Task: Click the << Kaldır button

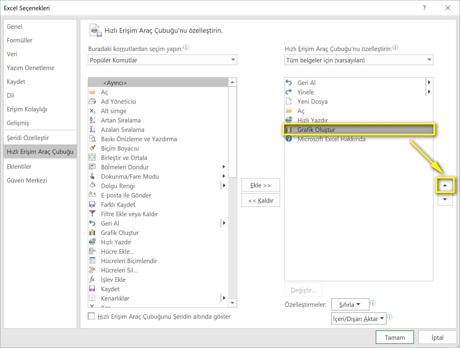Action: [x=261, y=200]
